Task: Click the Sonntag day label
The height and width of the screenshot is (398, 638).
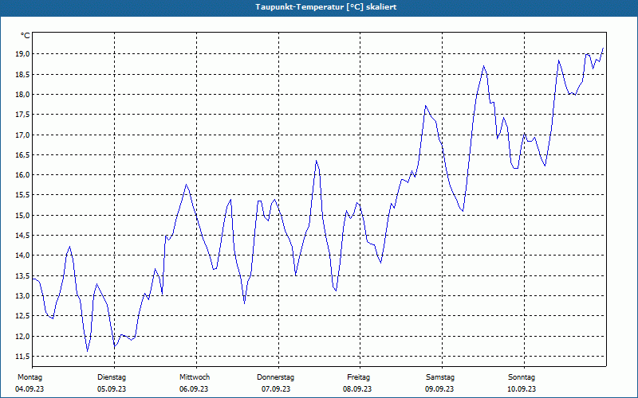Action: (x=522, y=377)
